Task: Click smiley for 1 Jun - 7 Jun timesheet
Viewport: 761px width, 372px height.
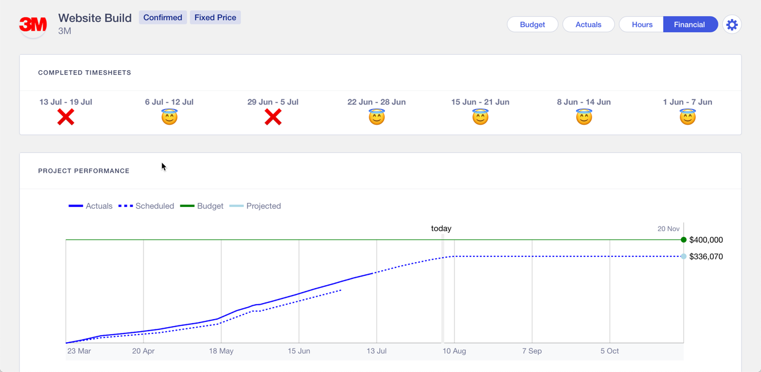Action: point(687,117)
